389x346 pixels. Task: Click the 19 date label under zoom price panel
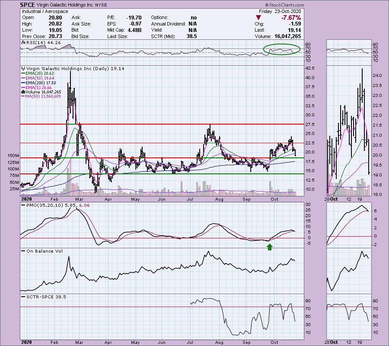(x=360, y=199)
